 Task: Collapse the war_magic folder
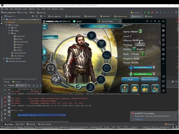click(7, 25)
